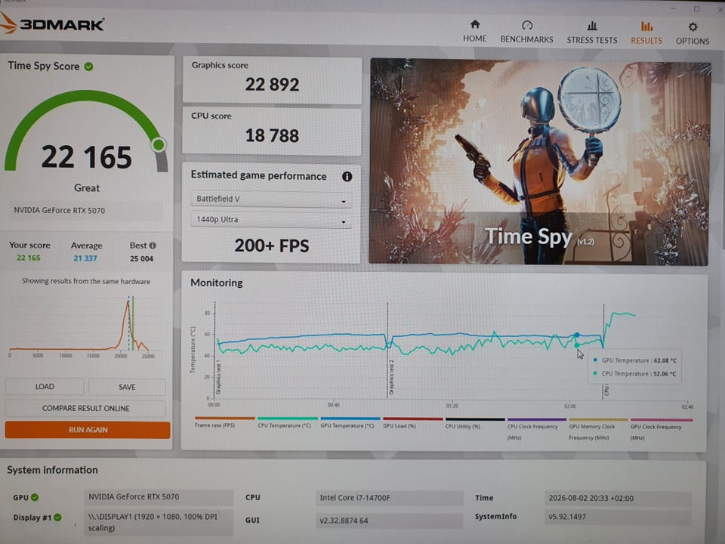
Task: Click the average score 21 337
Action: tap(85, 258)
